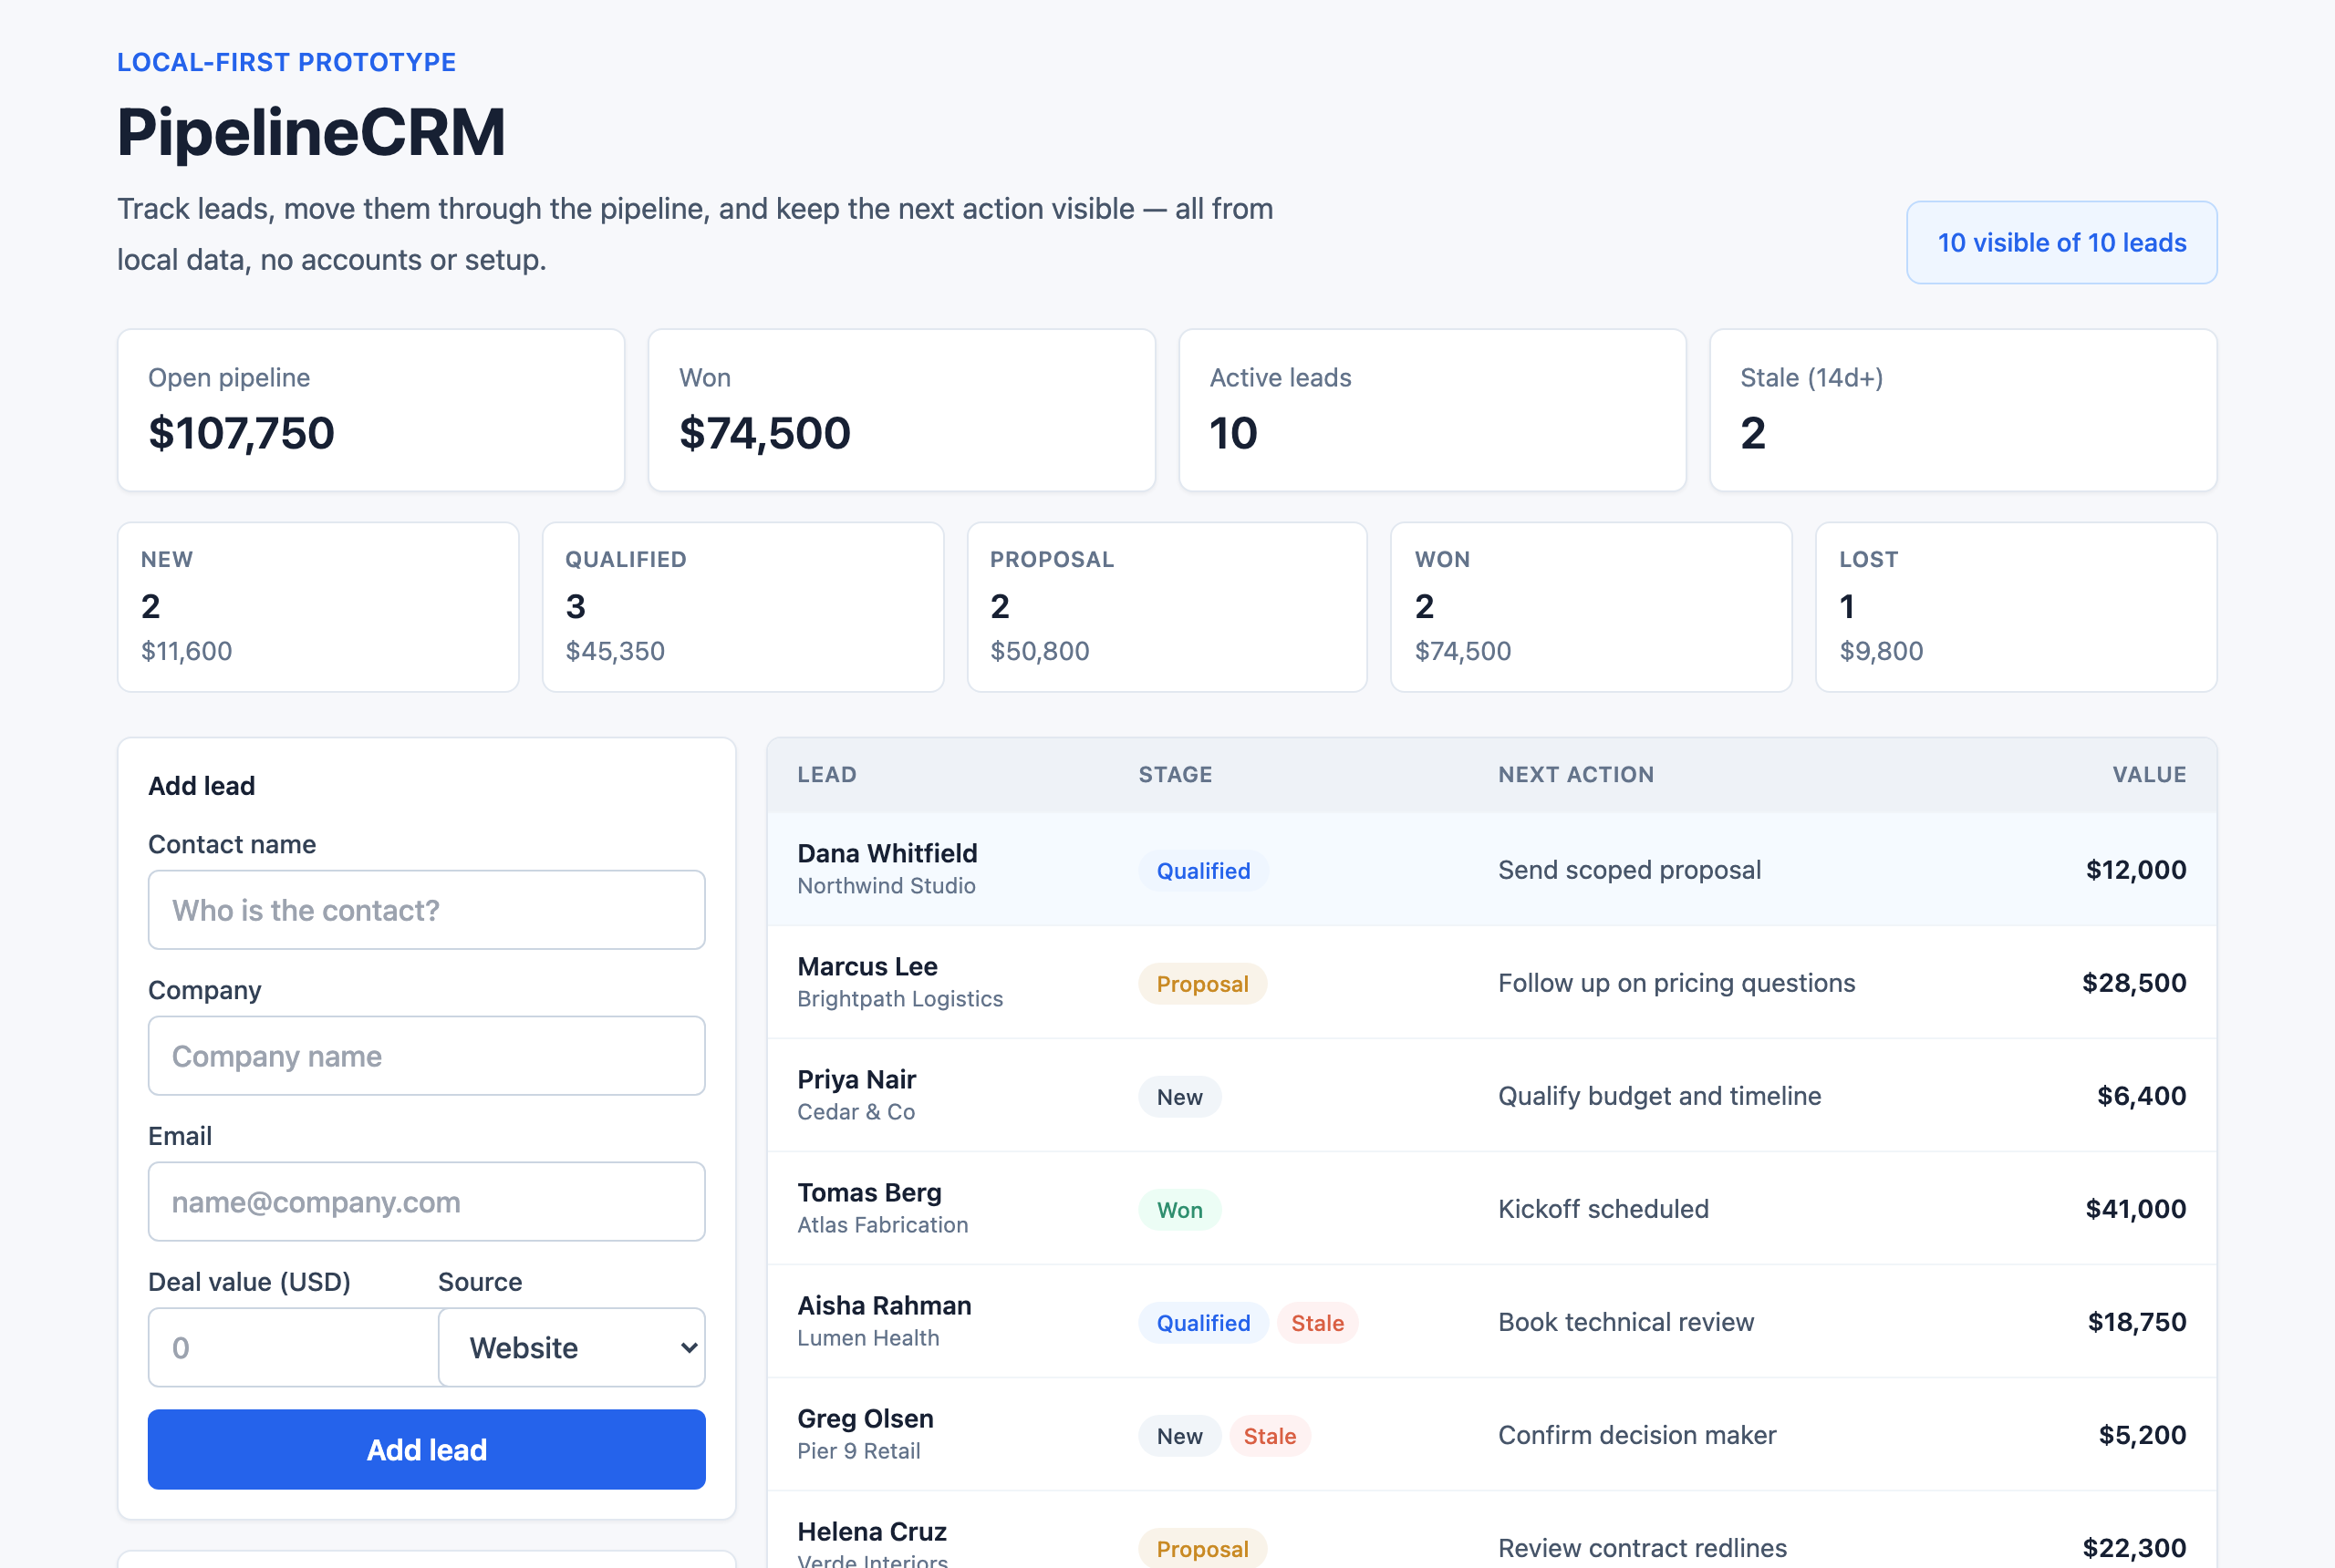
Task: Click the STAGE column header
Action: (1176, 775)
